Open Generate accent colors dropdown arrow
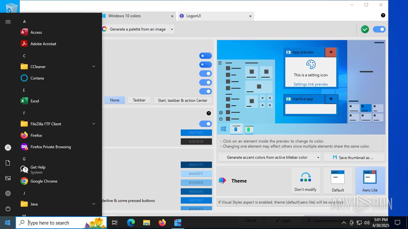 318,157
